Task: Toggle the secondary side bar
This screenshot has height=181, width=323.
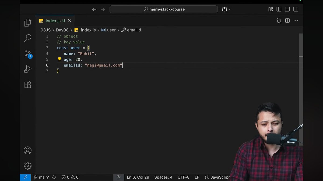Action: click(296, 9)
